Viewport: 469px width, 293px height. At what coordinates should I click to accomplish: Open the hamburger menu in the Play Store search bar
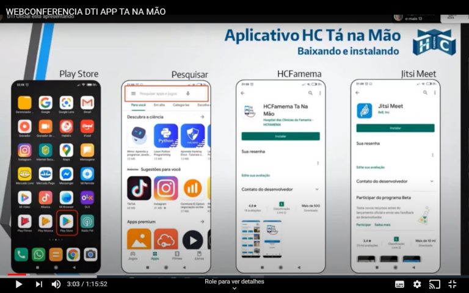133,93
